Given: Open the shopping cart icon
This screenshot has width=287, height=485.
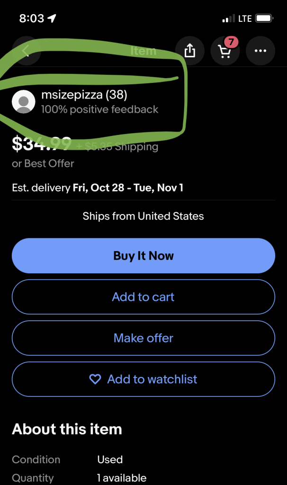Looking at the screenshot, I should click(225, 51).
